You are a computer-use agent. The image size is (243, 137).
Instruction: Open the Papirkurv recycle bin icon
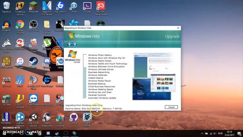6,7
